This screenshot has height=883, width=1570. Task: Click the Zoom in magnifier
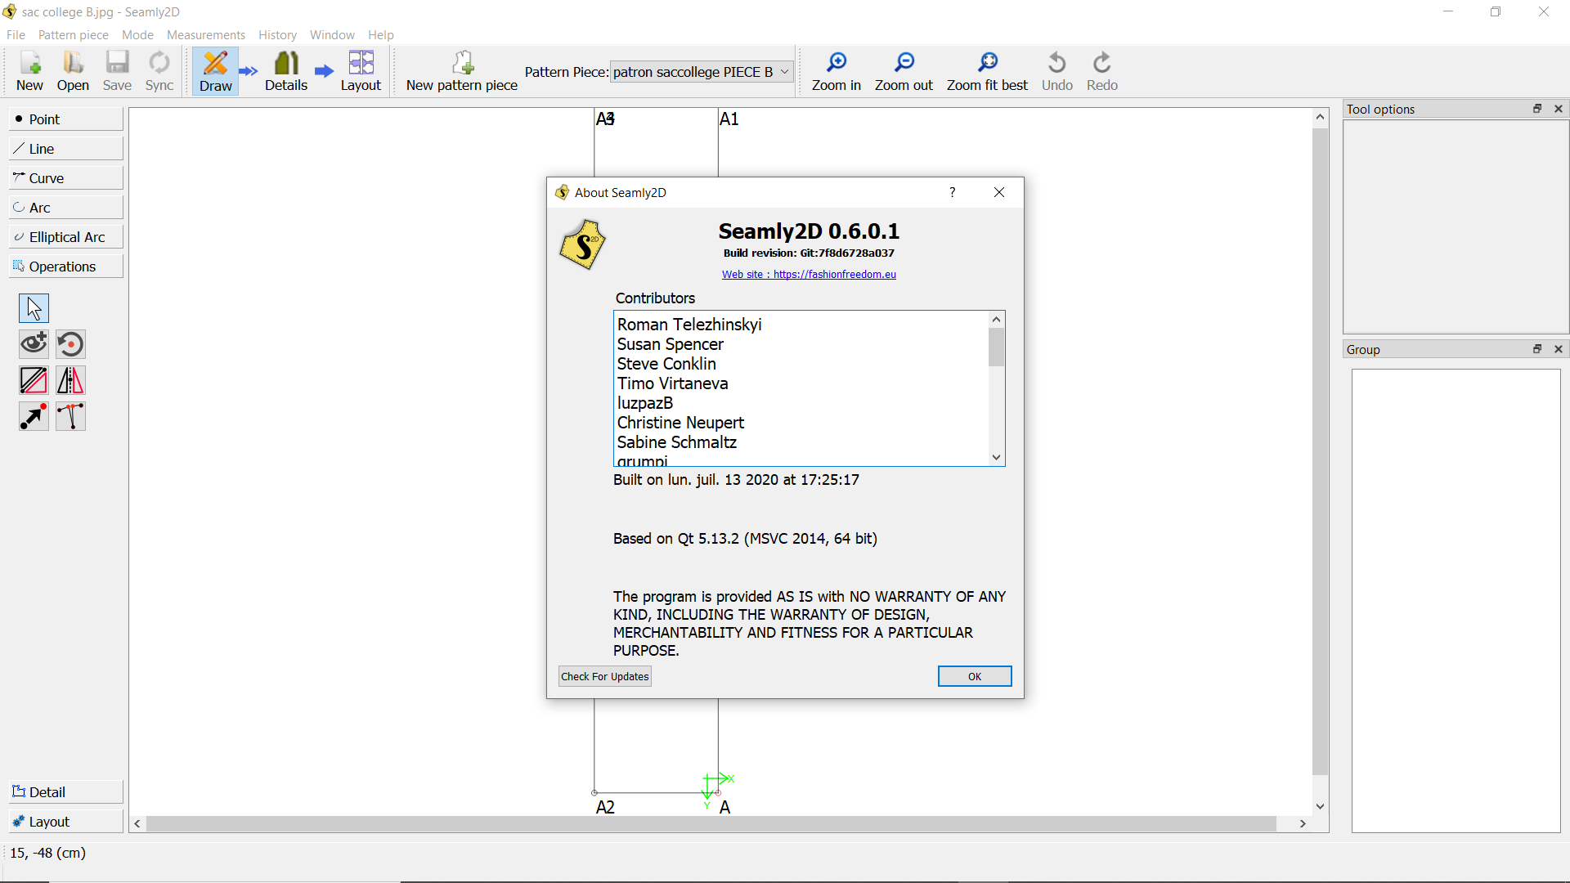click(836, 71)
